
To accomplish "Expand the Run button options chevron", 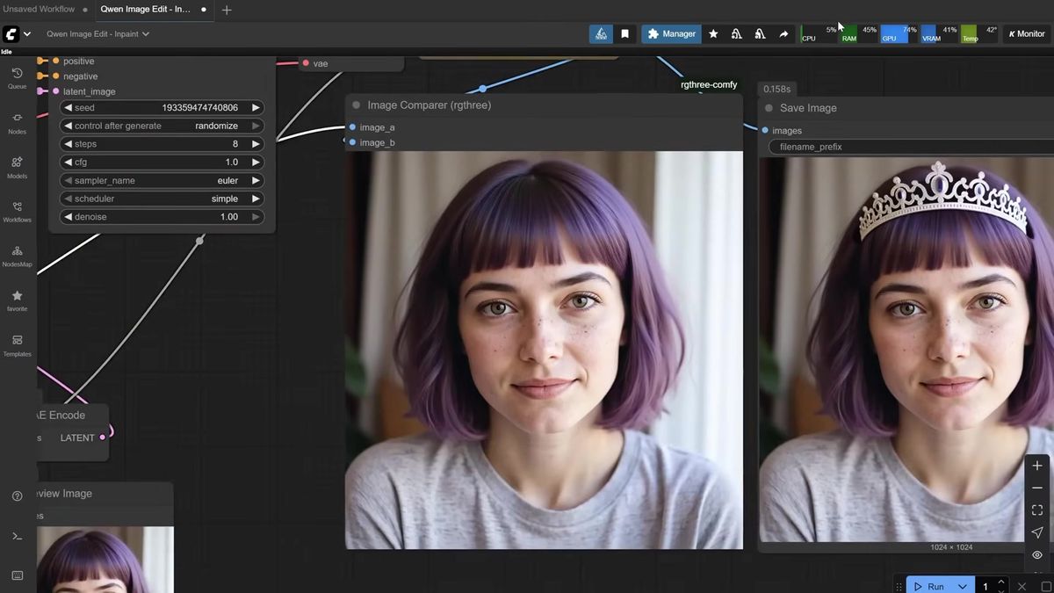I will point(963,586).
